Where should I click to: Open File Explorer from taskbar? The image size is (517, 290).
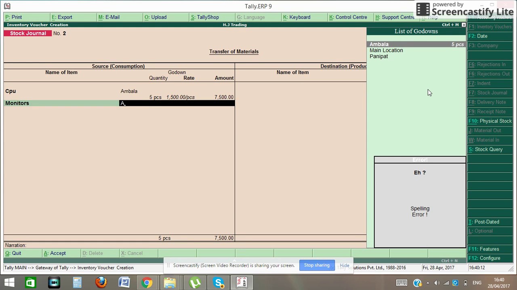tap(170, 283)
